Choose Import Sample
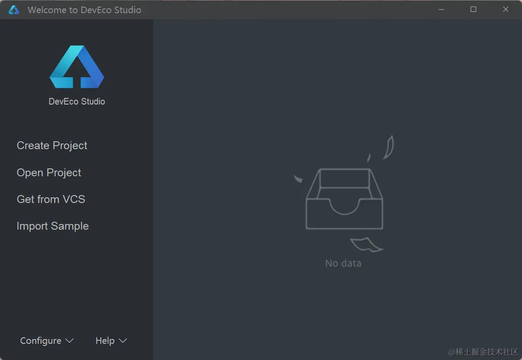Screen dimensions: 522x360 tap(53, 226)
